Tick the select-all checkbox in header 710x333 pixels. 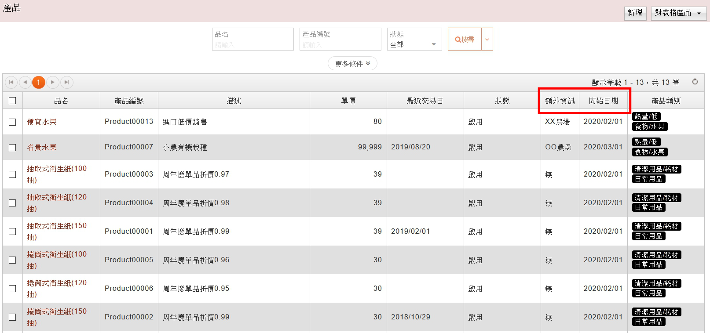pyautogui.click(x=12, y=101)
